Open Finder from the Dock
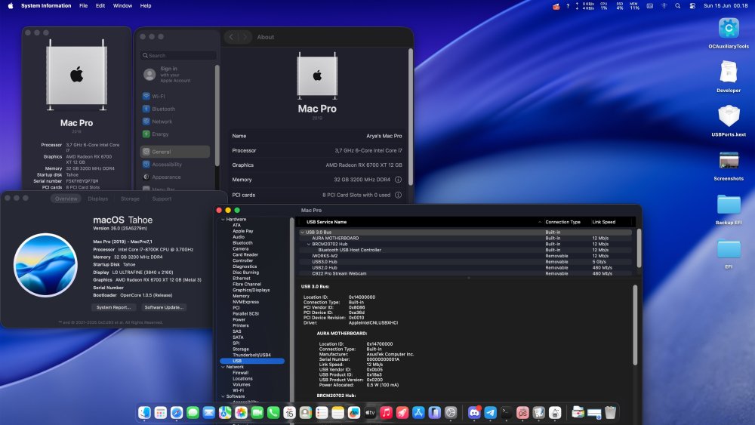The image size is (755, 425). pyautogui.click(x=144, y=412)
